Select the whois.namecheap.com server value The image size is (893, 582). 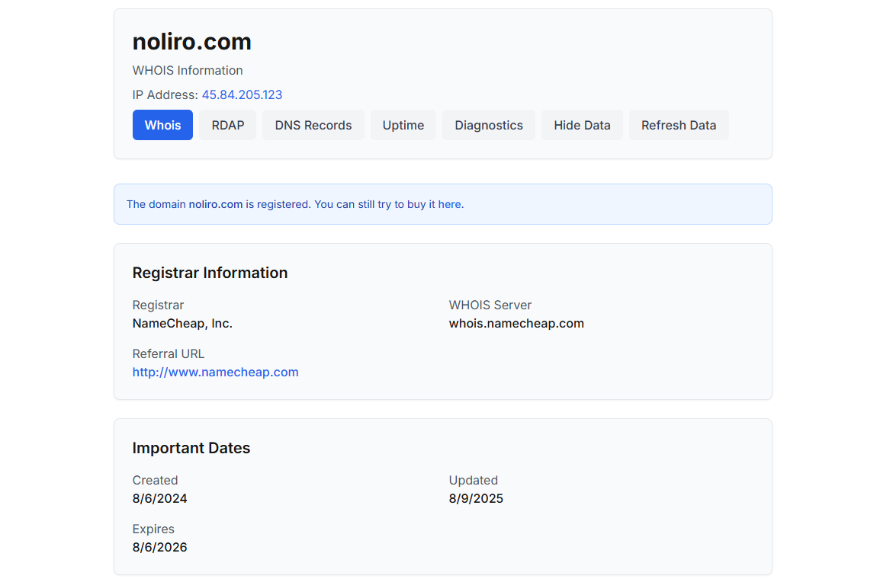coord(516,323)
